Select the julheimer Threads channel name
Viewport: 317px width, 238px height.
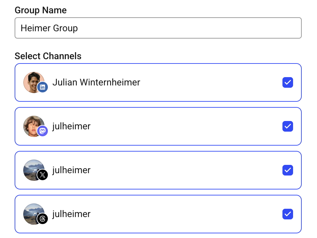click(71, 214)
